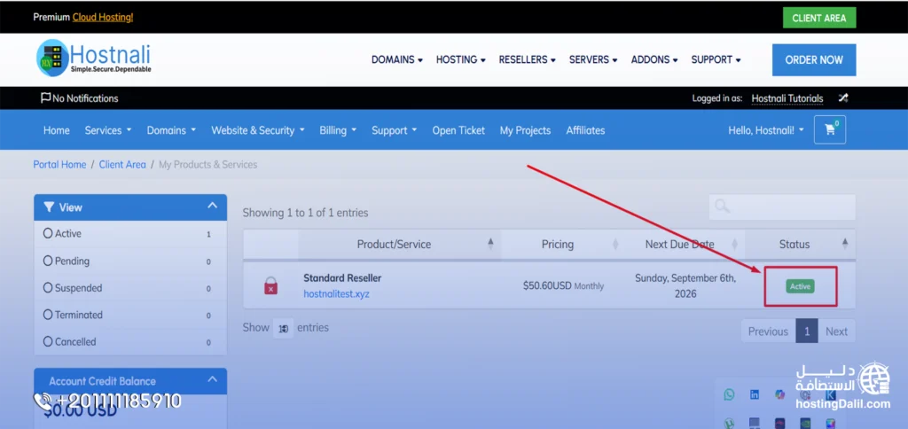
Task: Click the Previous pagination button
Action: coord(768,331)
